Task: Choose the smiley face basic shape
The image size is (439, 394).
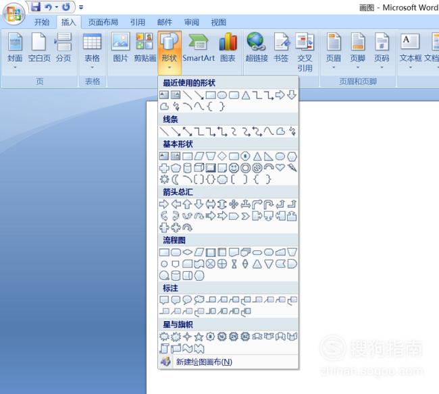Action: pos(234,168)
